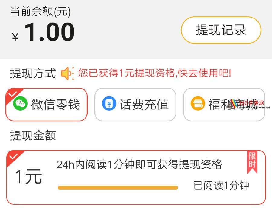This screenshot has width=272, height=208.
Task: Click the yellow reading progress bar
Action: tap(118, 187)
